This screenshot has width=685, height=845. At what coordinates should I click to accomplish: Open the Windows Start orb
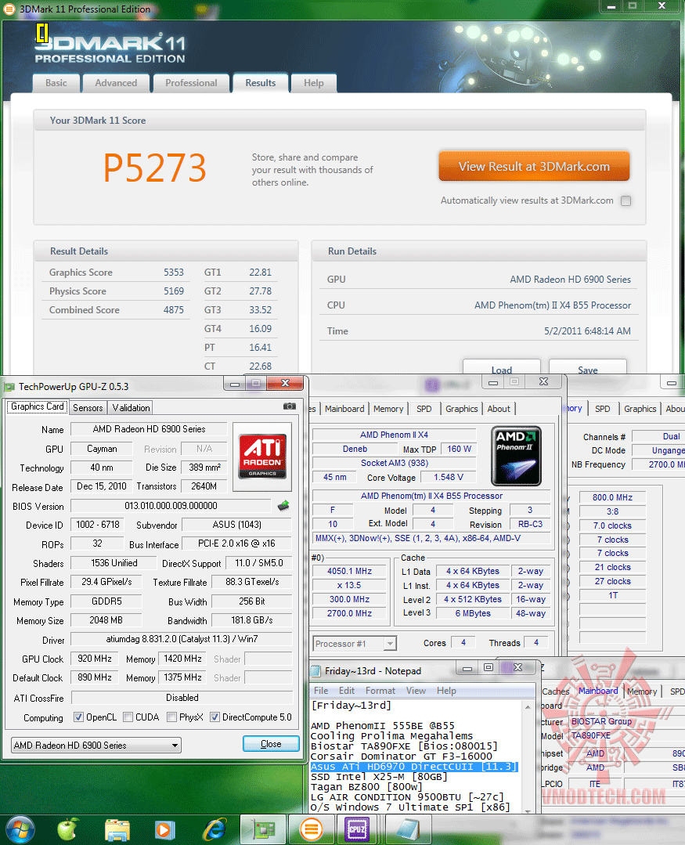click(x=20, y=829)
